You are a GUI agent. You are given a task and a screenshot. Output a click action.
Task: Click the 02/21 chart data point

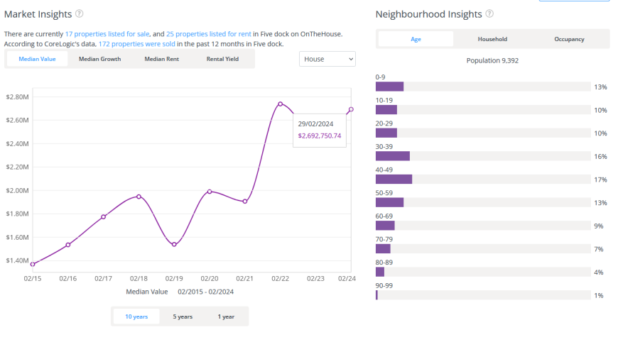[x=245, y=202]
